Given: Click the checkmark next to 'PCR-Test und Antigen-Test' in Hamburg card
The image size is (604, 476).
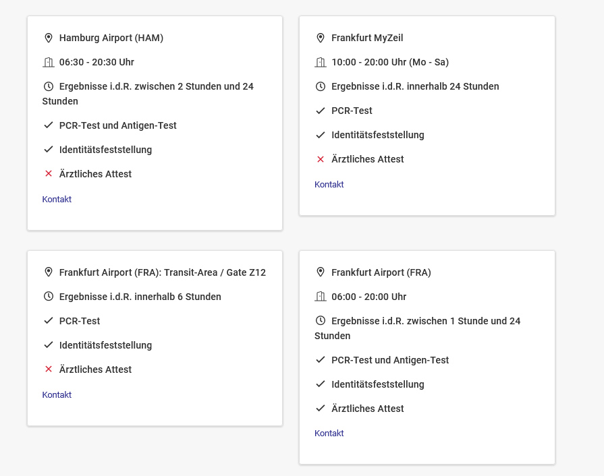Looking at the screenshot, I should click(x=49, y=125).
